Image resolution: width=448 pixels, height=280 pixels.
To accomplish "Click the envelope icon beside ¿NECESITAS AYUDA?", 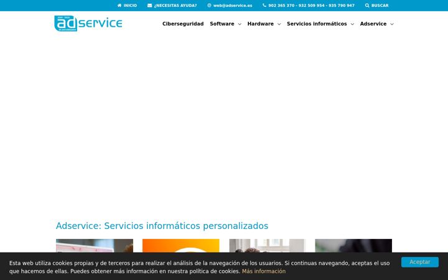I will 149,6.
